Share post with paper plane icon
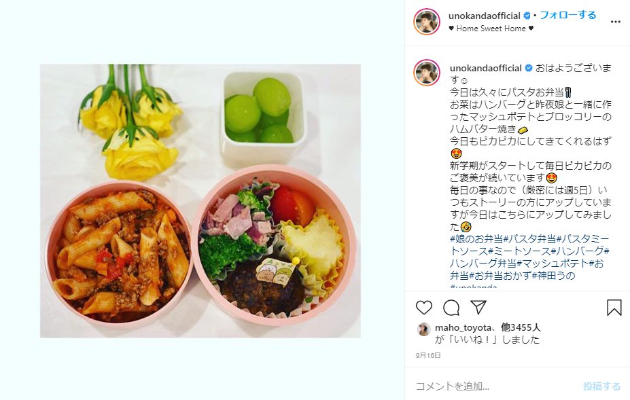This screenshot has height=400, width=630. [478, 307]
